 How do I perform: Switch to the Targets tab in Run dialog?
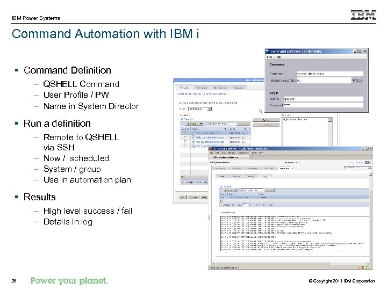coord(184,88)
